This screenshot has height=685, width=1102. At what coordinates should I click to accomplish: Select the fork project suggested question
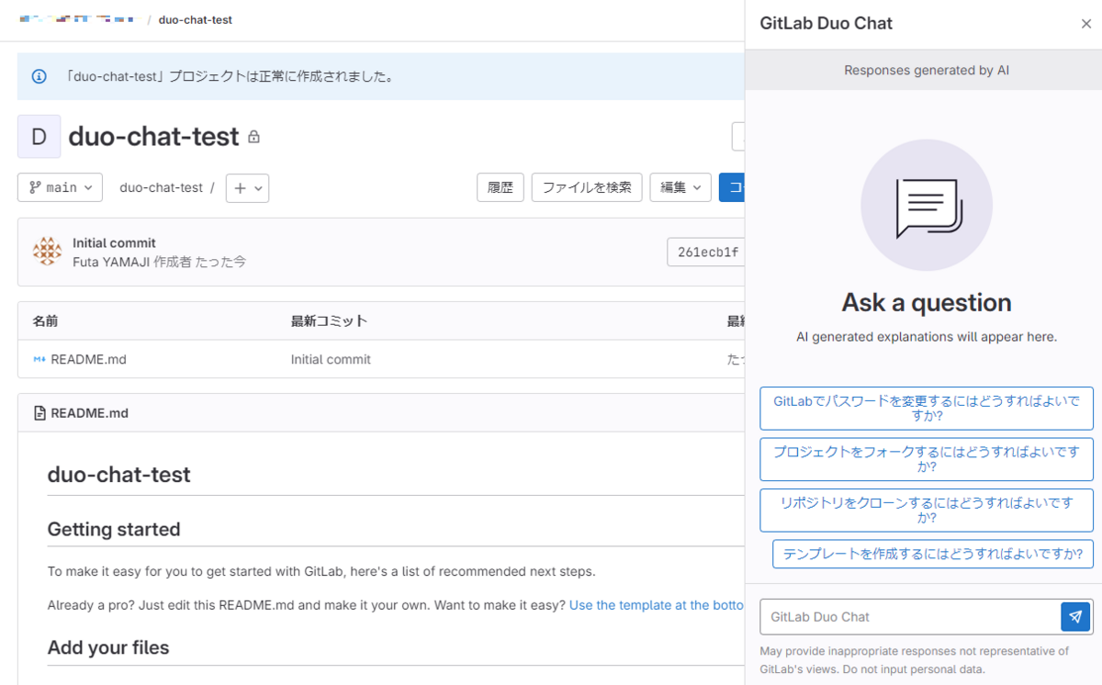click(927, 459)
